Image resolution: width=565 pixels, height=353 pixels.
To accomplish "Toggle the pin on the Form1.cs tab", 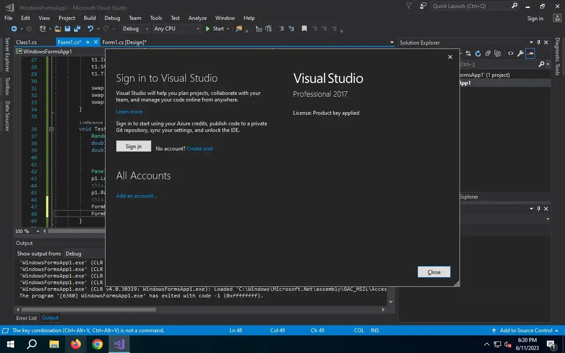I will [87, 42].
